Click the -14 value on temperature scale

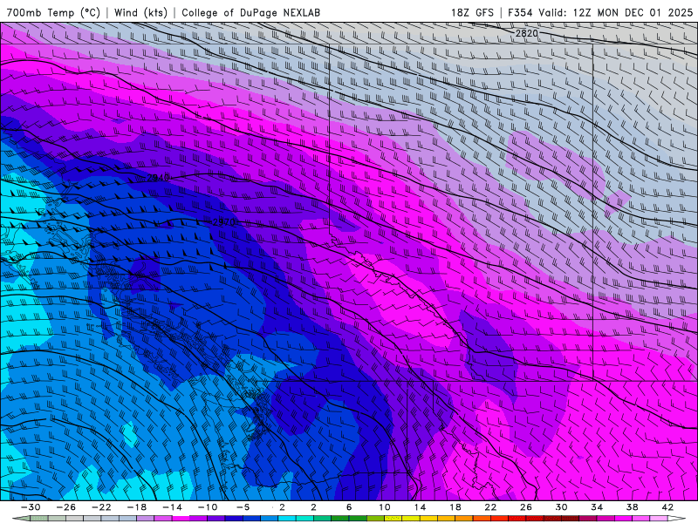[x=172, y=507]
